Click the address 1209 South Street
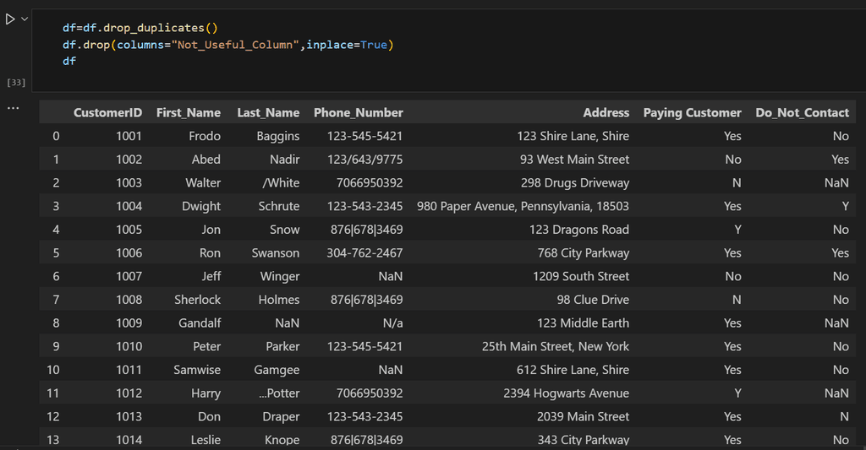Viewport: 866px width, 450px height. [581, 276]
